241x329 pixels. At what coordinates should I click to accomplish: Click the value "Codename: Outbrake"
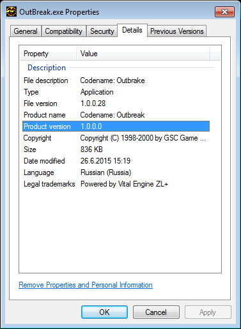click(113, 80)
